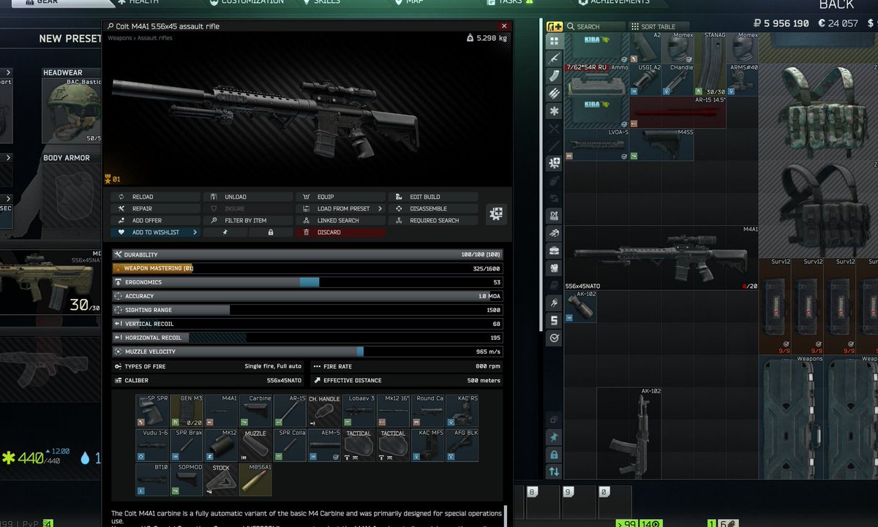Select the AK-102 rifle in the stash
878x527 pixels.
630,433
